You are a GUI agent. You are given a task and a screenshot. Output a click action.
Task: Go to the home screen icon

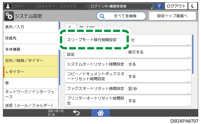pyautogui.click(x=101, y=113)
